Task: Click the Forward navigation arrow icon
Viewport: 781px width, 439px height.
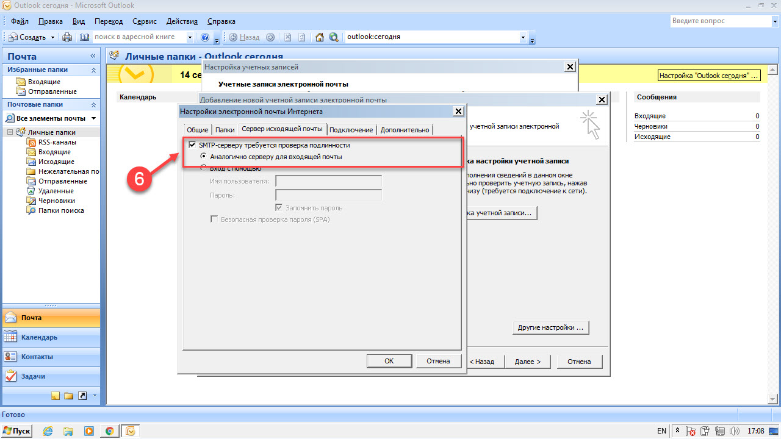Action: (270, 37)
